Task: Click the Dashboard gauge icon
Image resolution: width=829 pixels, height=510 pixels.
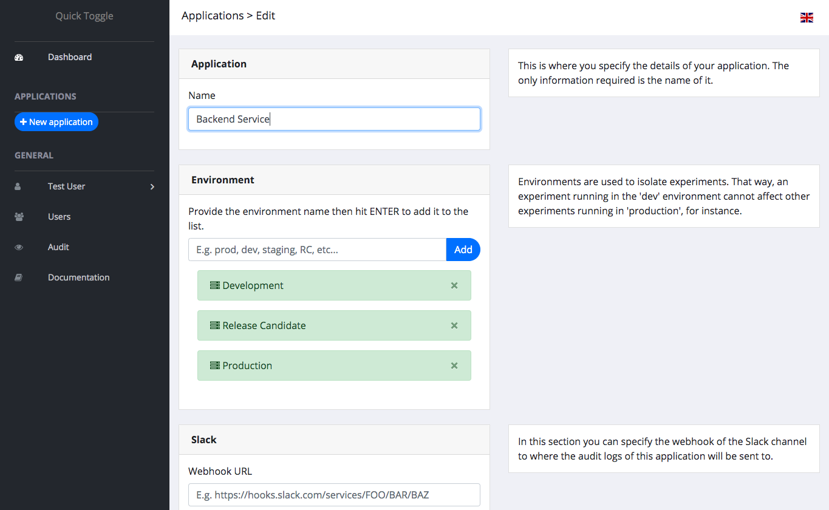Action: click(18, 56)
